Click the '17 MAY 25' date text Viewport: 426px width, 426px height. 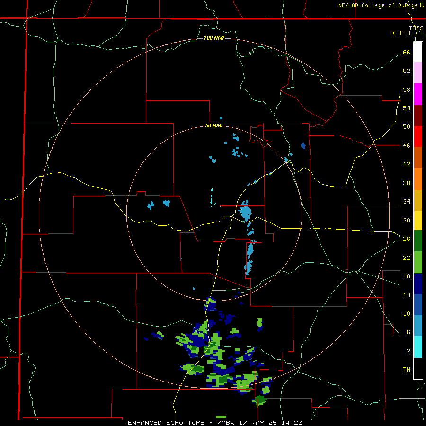pyautogui.click(x=258, y=423)
